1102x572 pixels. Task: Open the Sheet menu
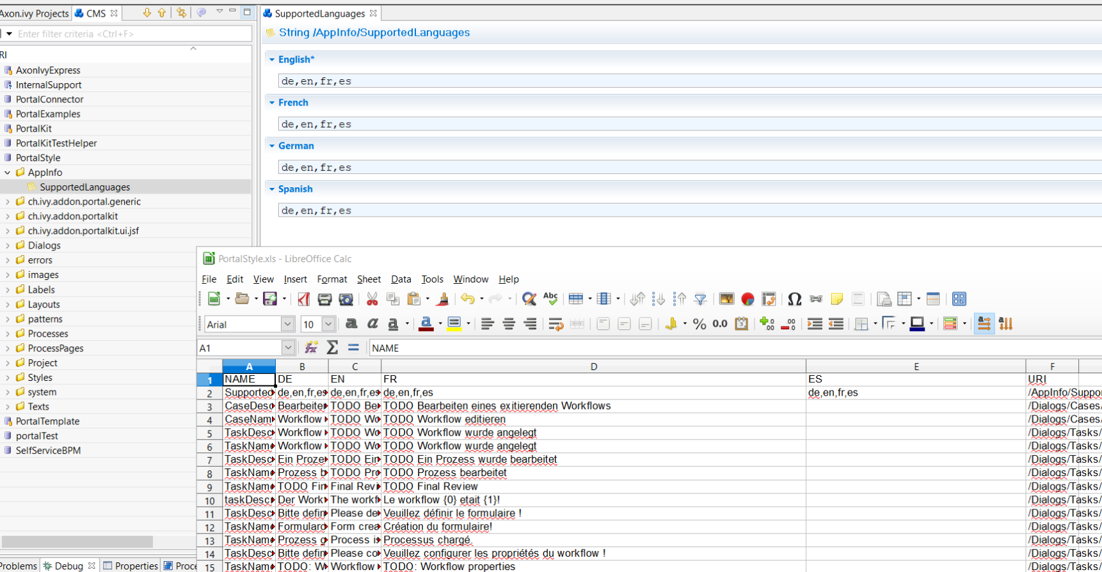click(x=369, y=279)
